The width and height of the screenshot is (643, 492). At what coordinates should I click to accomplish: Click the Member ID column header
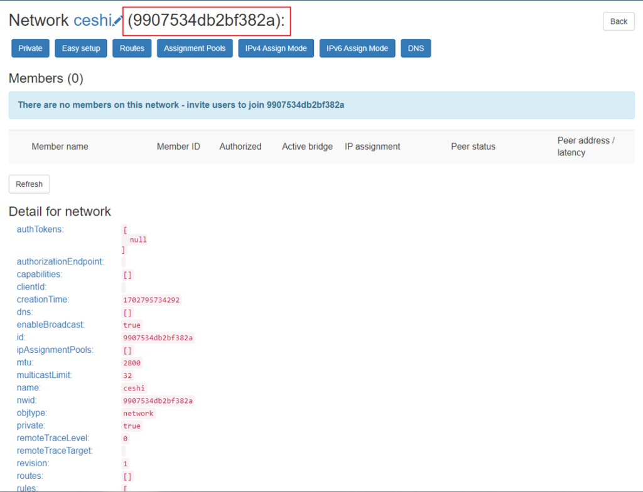click(x=178, y=147)
